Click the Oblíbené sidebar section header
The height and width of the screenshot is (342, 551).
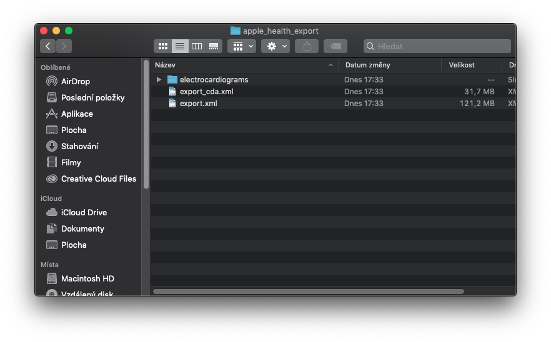click(56, 67)
